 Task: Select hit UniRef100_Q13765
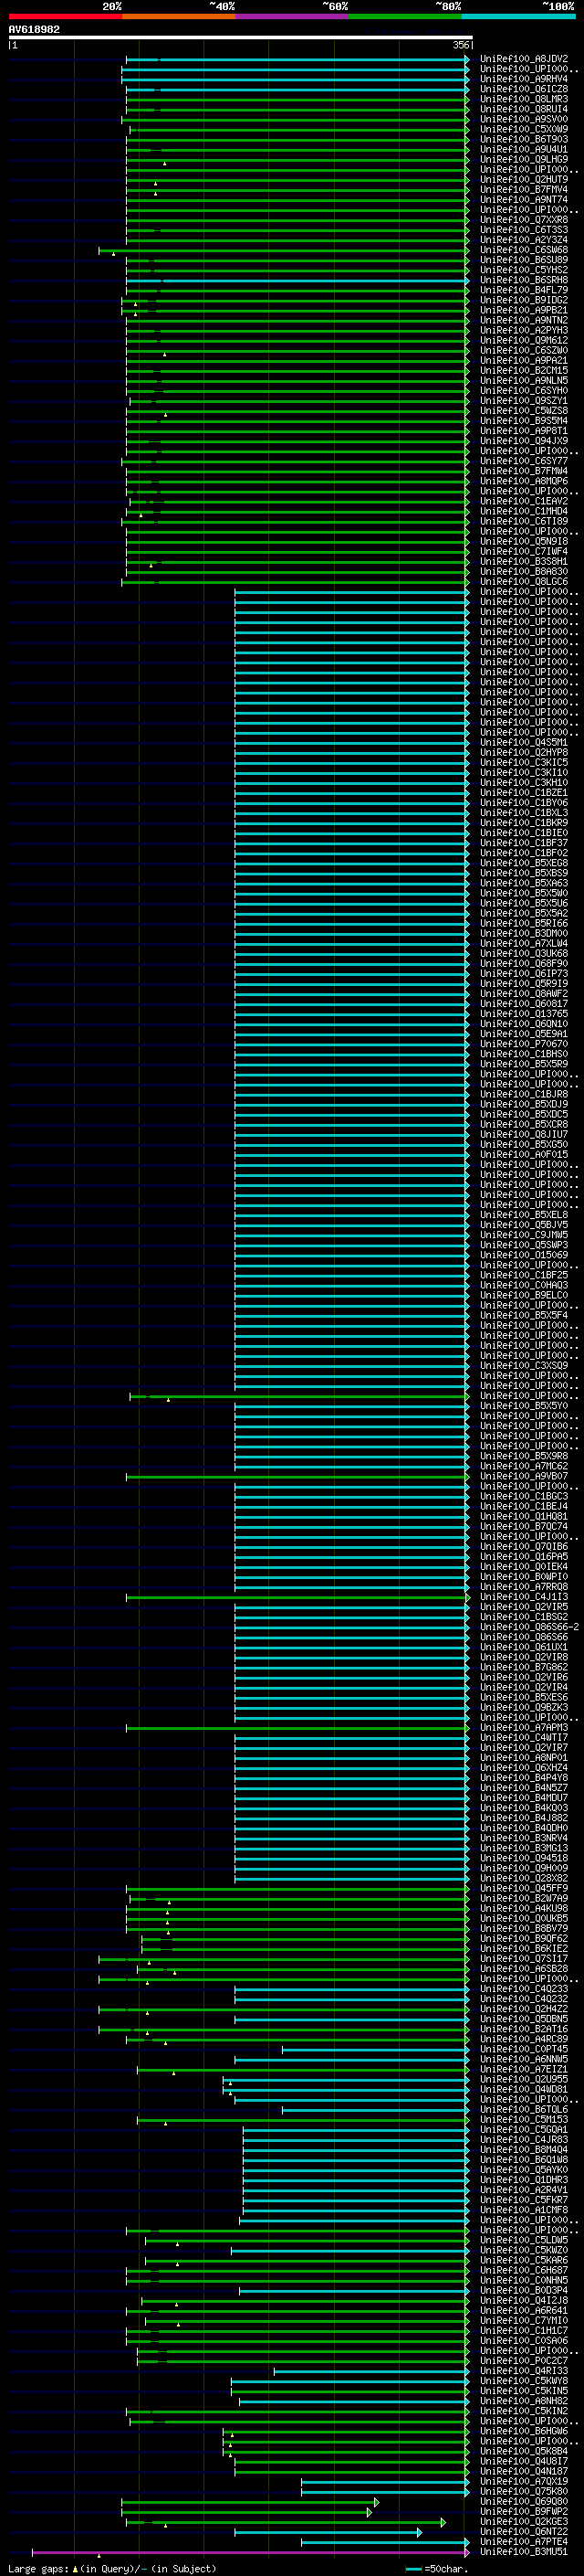(524, 1014)
